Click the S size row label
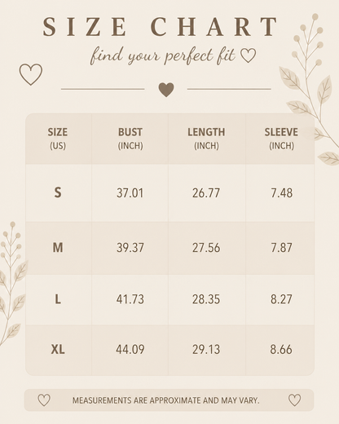 58,192
